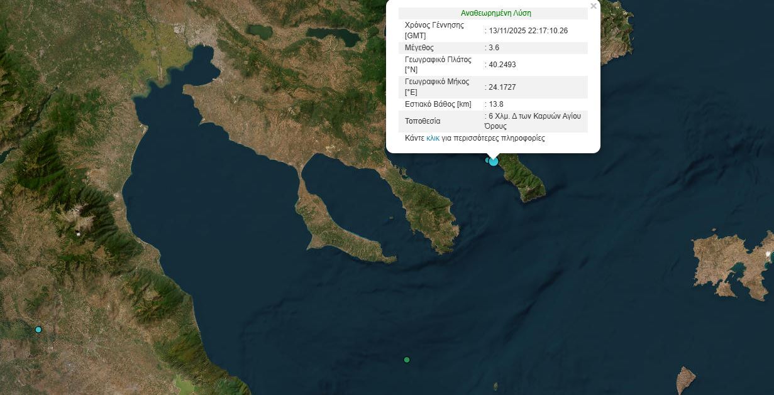Click the location text 'Καρυών Αγίου Όρους'
Screen dimensions: 774x395
coord(534,121)
